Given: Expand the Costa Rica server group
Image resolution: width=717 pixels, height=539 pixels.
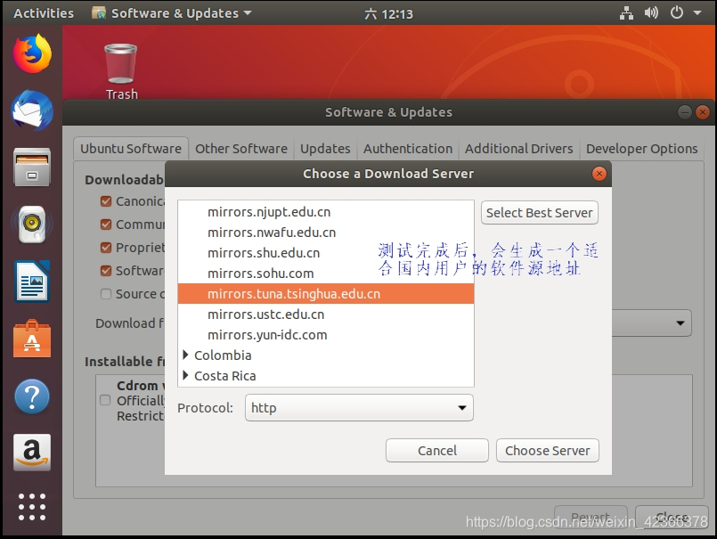Looking at the screenshot, I should click(x=185, y=375).
